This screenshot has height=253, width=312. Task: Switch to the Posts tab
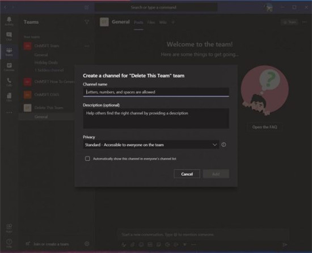pyautogui.click(x=138, y=23)
